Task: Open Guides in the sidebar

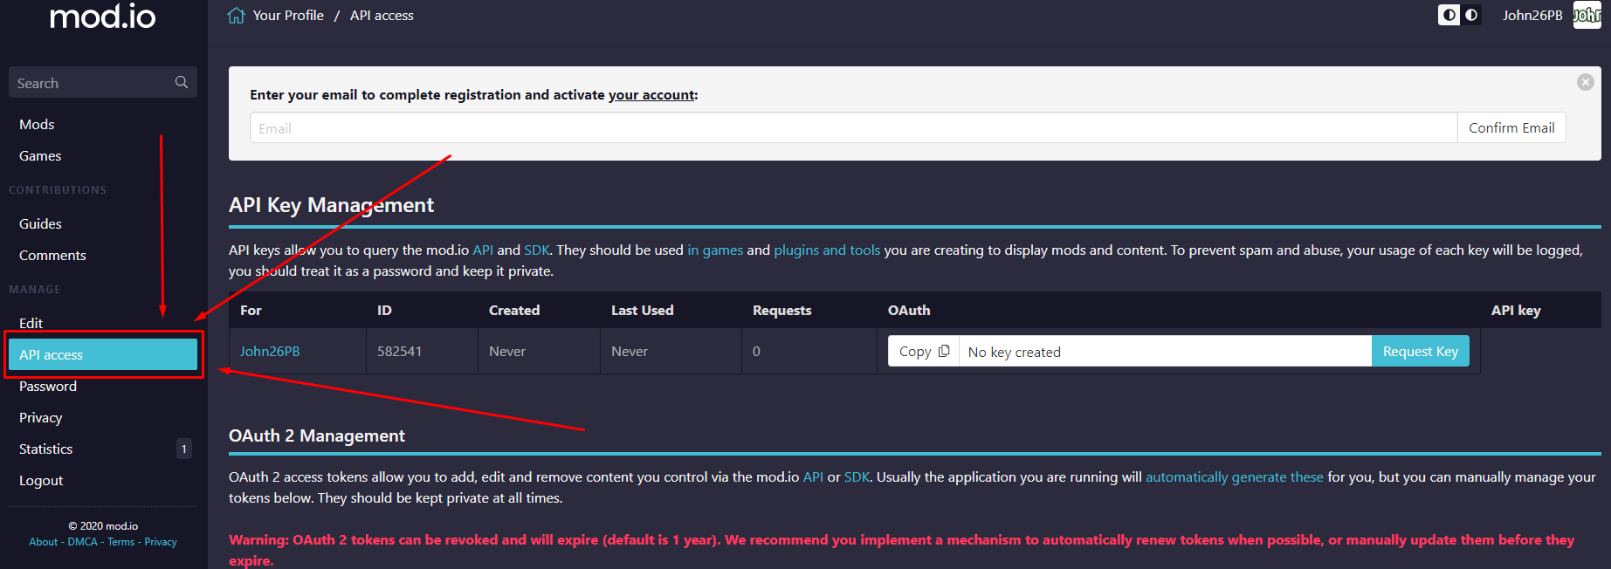Action: click(x=40, y=223)
